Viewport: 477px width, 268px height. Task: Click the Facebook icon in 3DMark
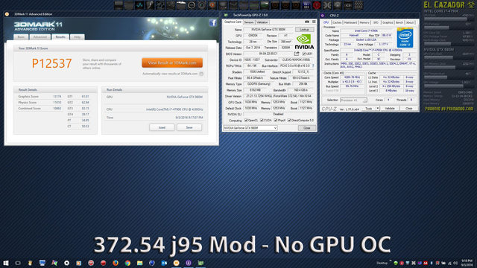point(212,23)
